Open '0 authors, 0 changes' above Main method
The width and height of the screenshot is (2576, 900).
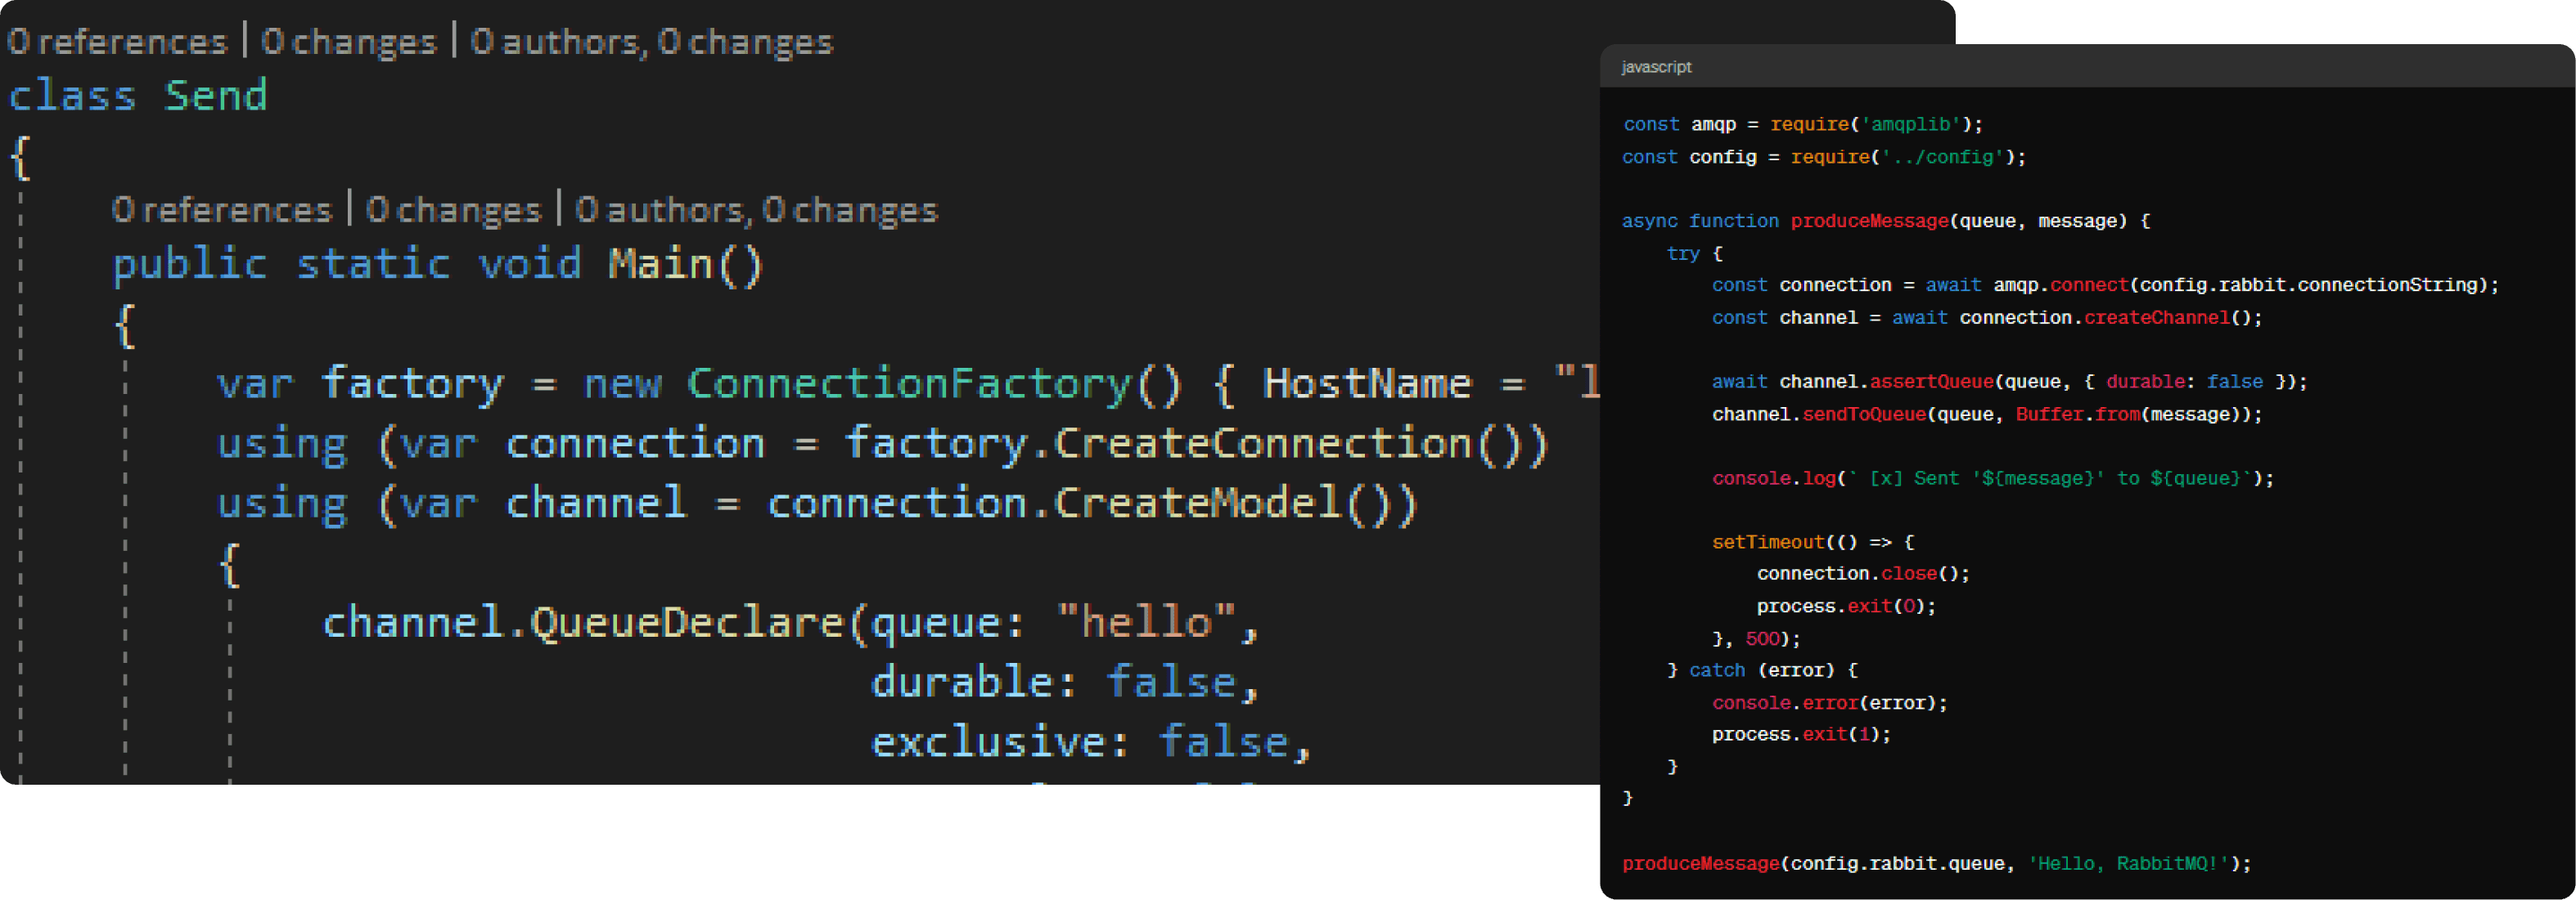tap(756, 211)
